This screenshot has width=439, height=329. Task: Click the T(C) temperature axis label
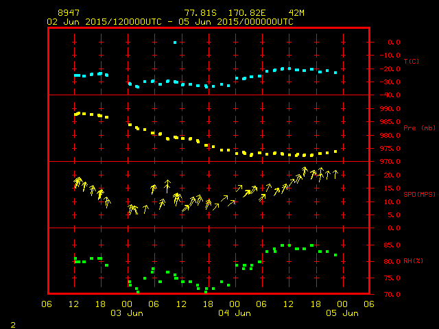click(x=412, y=61)
